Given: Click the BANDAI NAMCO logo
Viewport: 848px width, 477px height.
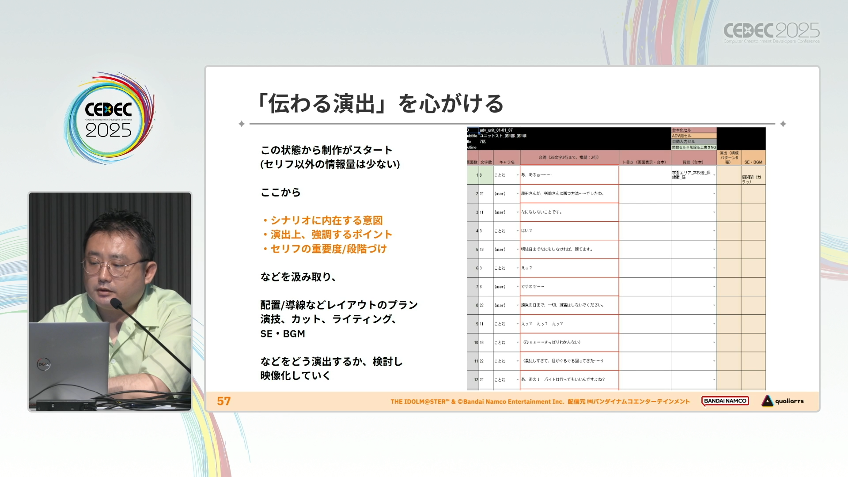Looking at the screenshot, I should pos(725,401).
